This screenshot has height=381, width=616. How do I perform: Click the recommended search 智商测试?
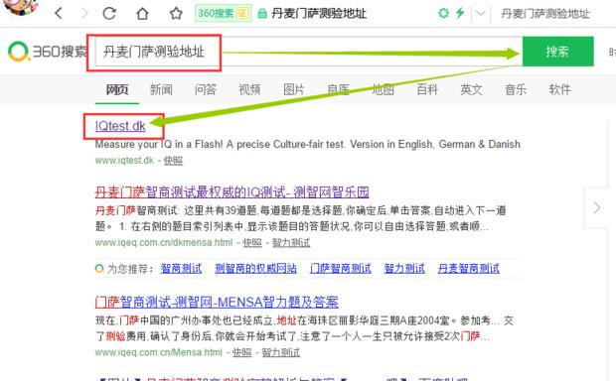coord(181,269)
